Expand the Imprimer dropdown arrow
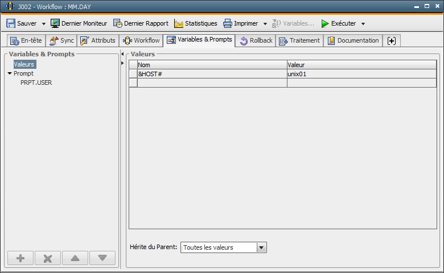 click(265, 24)
